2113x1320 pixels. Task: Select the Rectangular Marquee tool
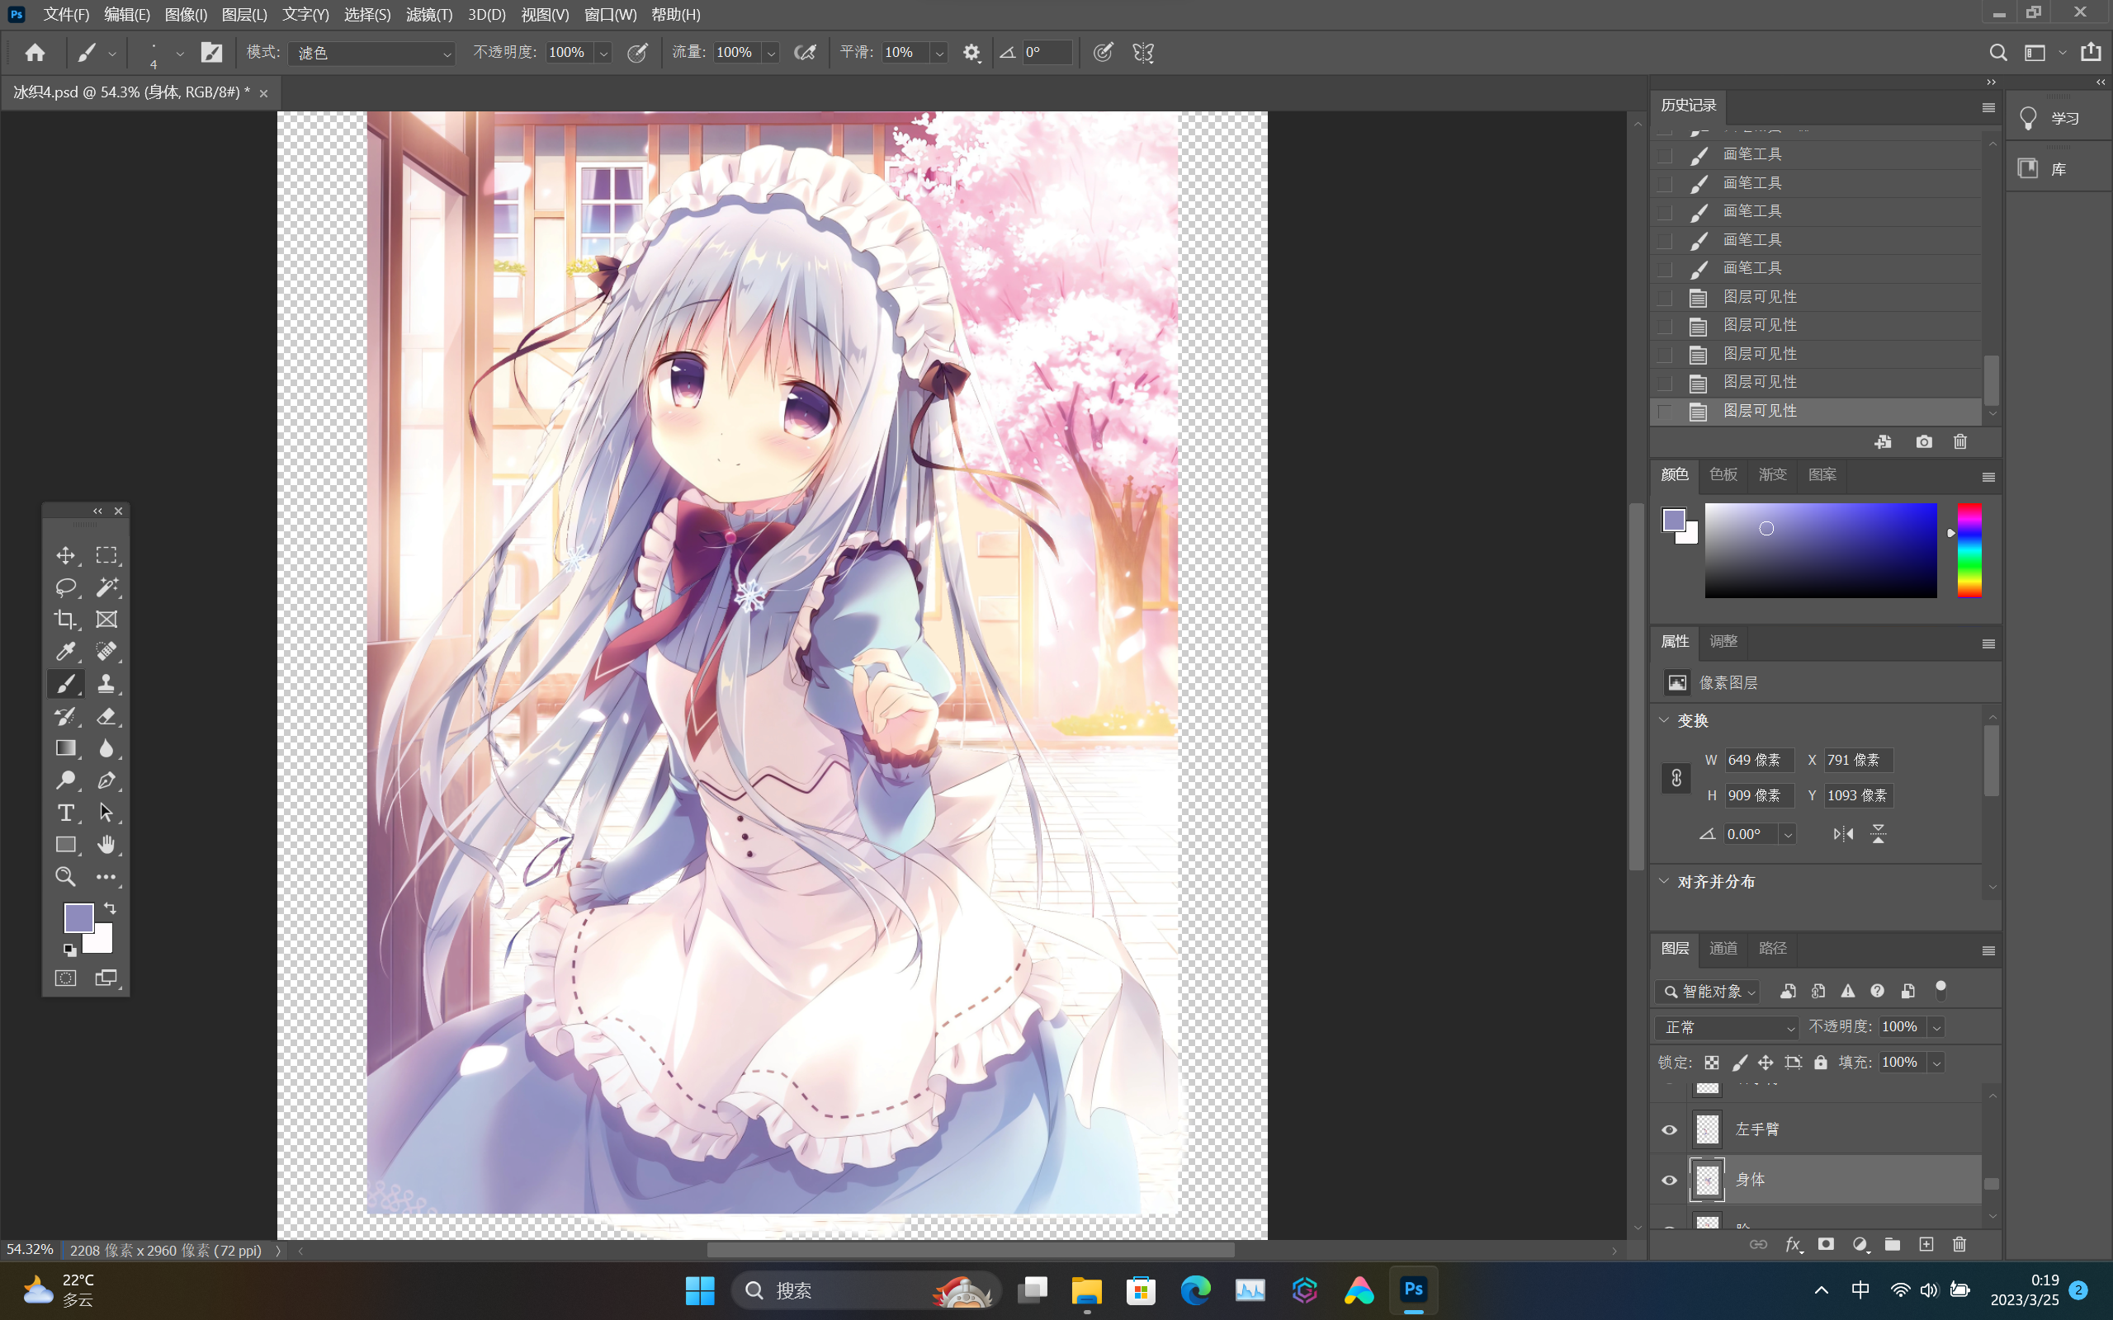point(106,555)
